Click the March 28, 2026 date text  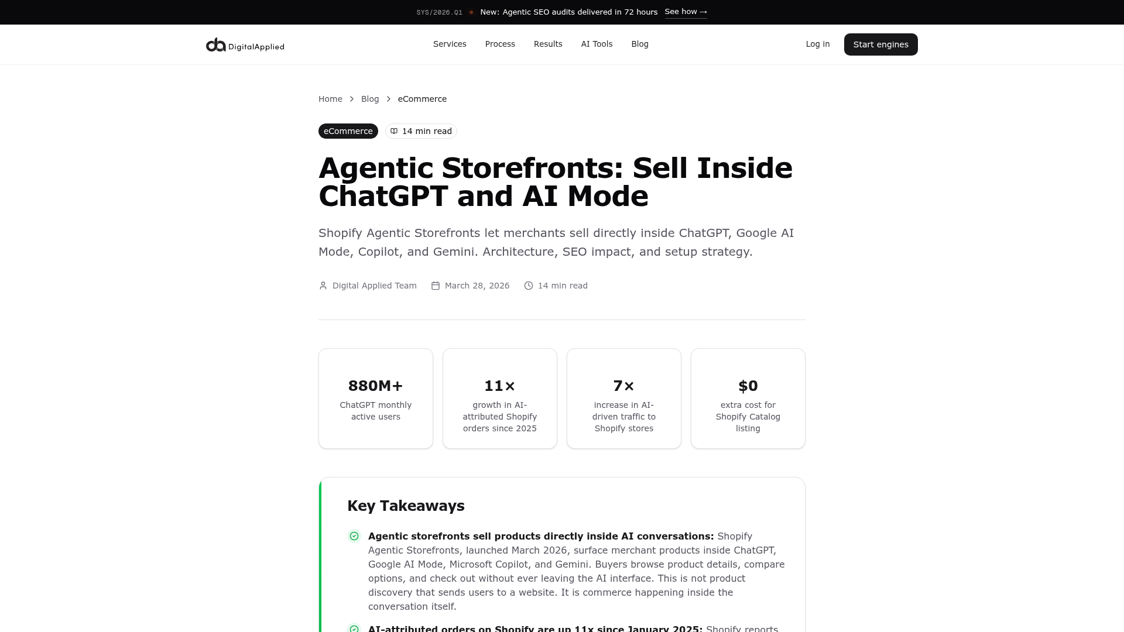pyautogui.click(x=477, y=286)
